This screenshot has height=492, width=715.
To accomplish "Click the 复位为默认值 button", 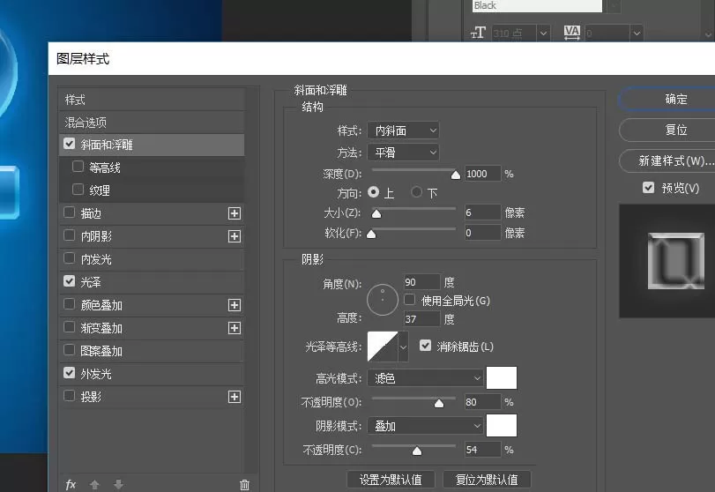I will click(x=487, y=480).
